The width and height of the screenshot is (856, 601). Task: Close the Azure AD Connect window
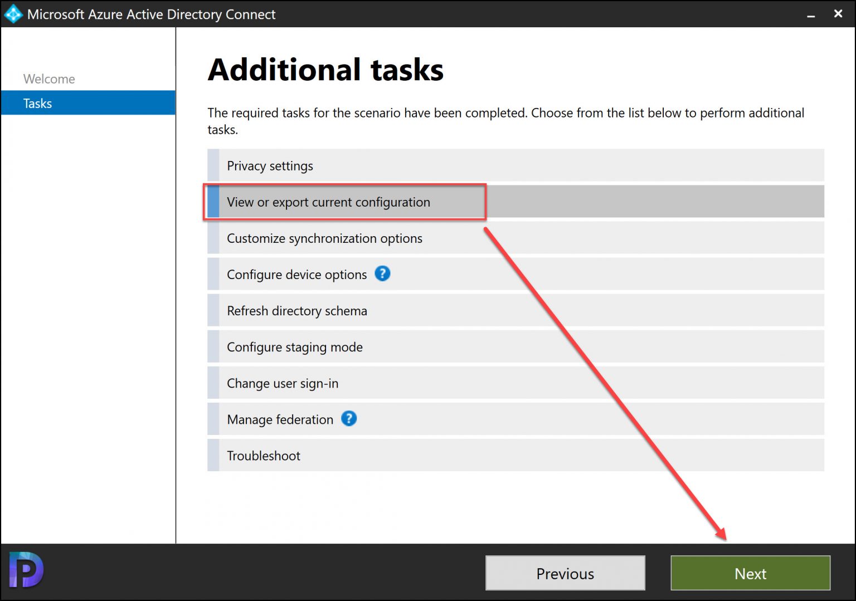(x=838, y=14)
